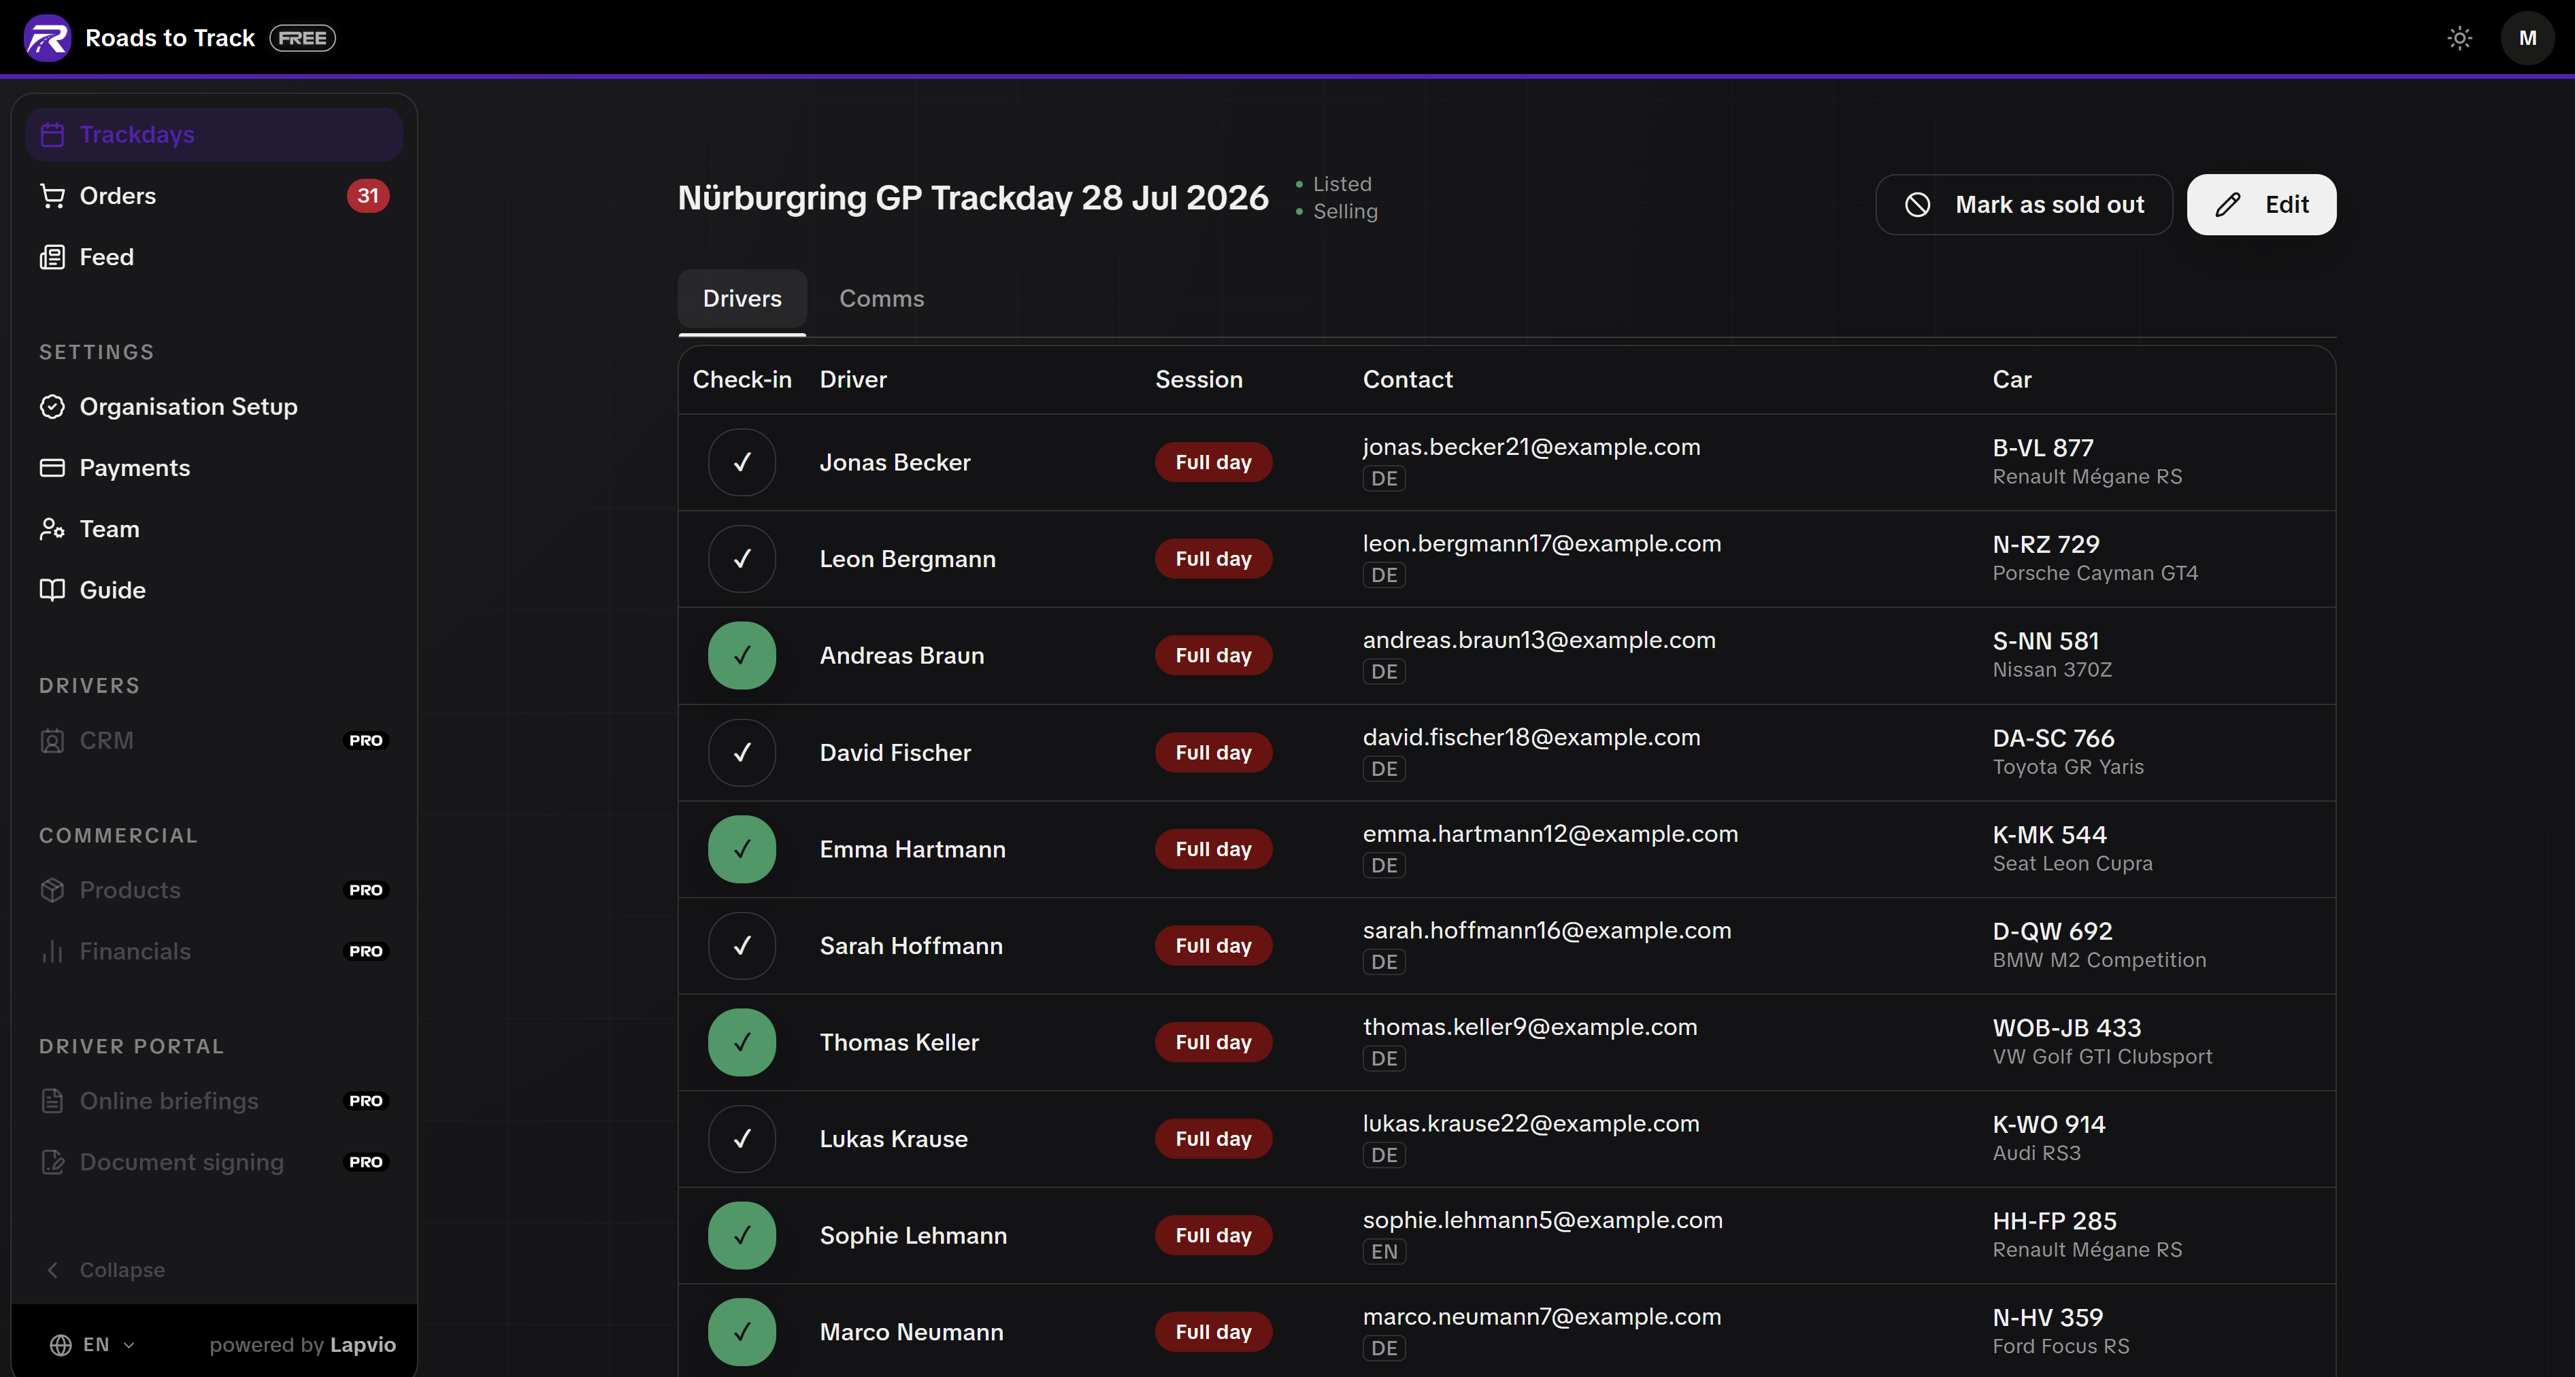The height and width of the screenshot is (1377, 2575).
Task: Click the Driver column header
Action: pos(852,379)
